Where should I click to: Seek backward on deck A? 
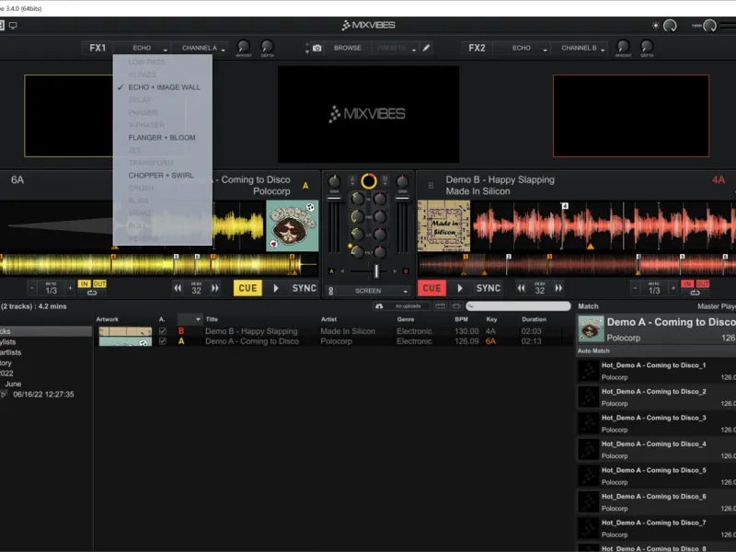pyautogui.click(x=178, y=288)
